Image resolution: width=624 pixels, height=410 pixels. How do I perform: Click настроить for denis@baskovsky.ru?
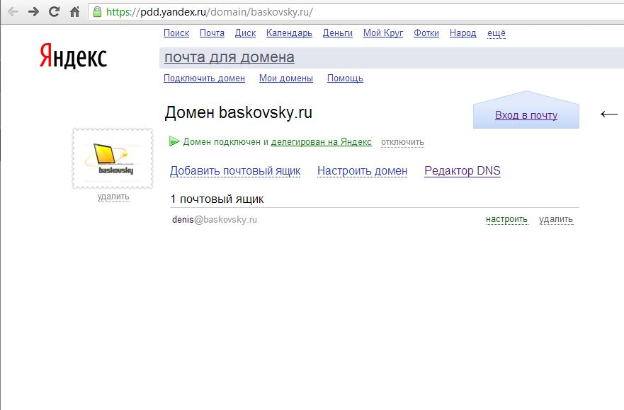pyautogui.click(x=506, y=219)
